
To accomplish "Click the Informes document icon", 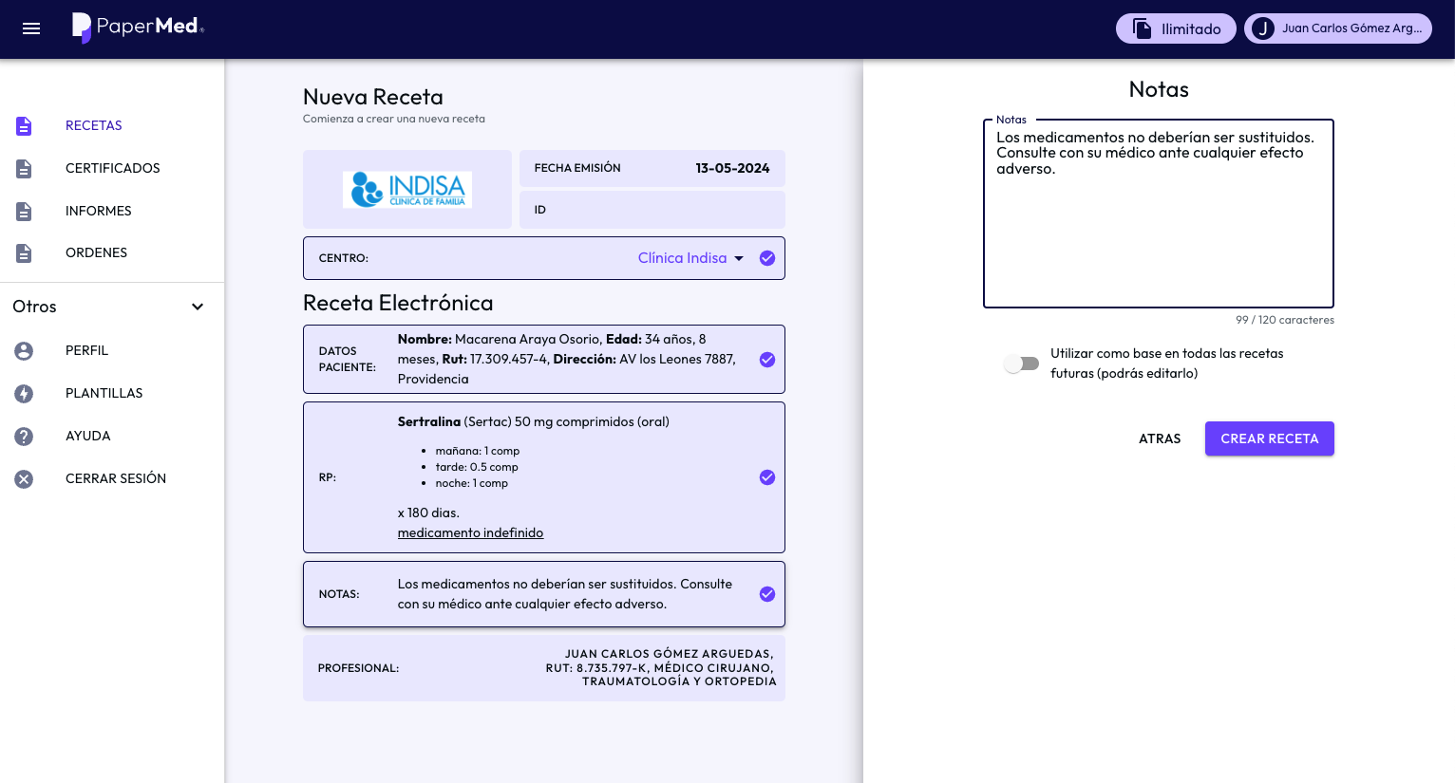I will pos(24,211).
